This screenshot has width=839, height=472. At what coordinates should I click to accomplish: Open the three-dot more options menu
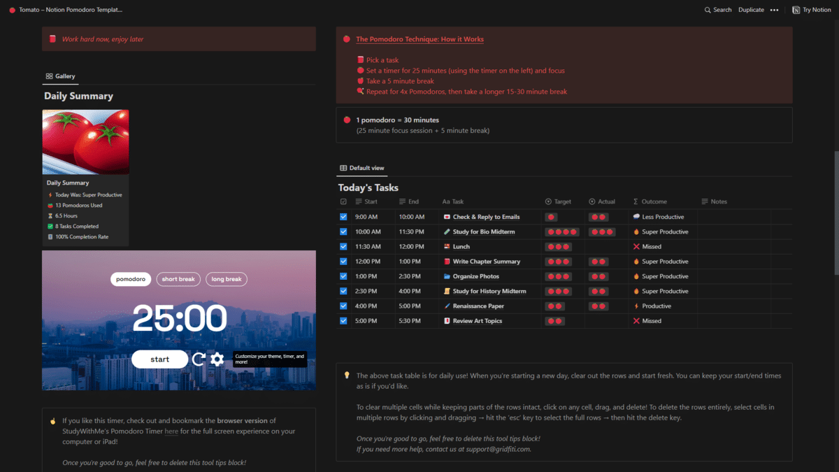(774, 10)
